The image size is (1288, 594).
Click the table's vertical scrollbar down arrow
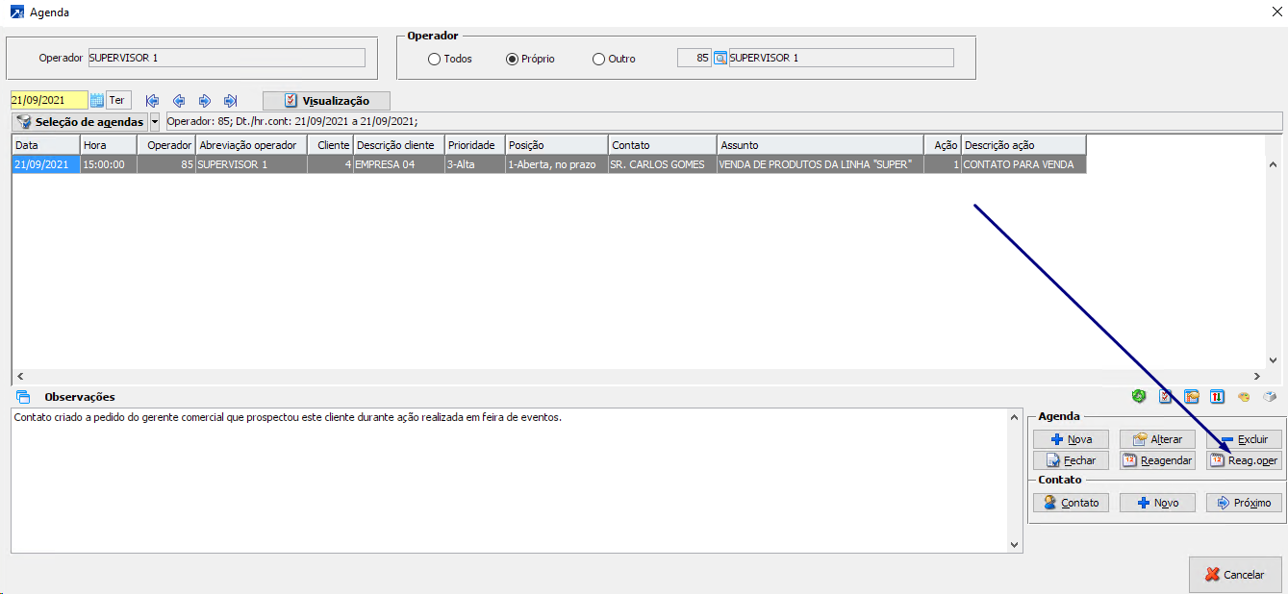click(1274, 360)
